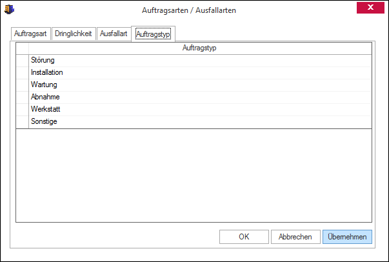
Task: Click the row selector beside Störung
Action: coord(23,60)
